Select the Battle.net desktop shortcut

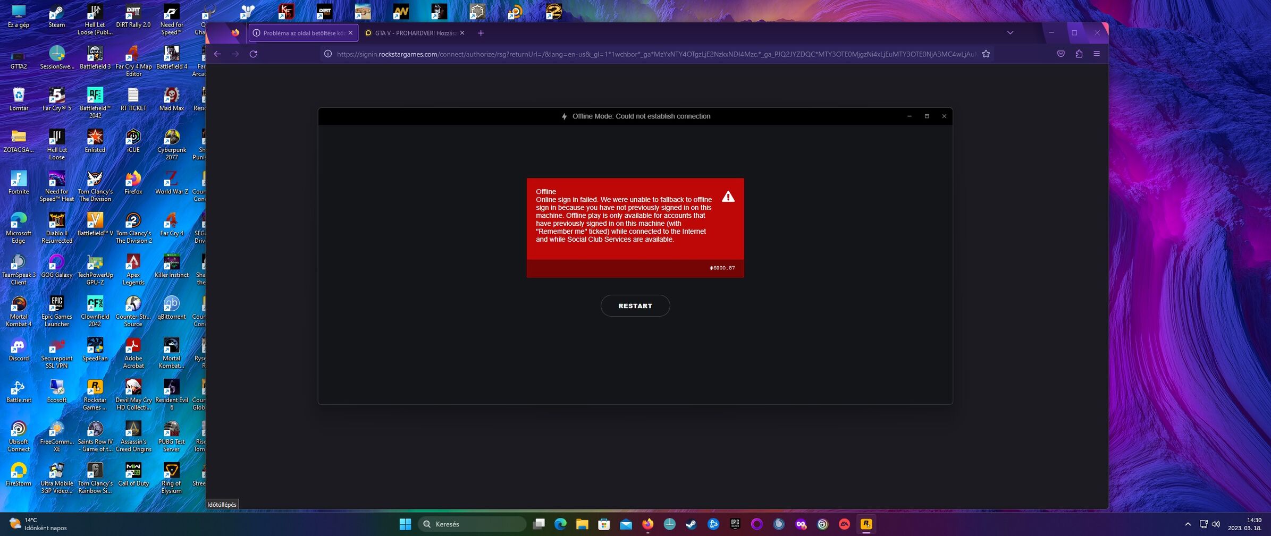coord(19,392)
